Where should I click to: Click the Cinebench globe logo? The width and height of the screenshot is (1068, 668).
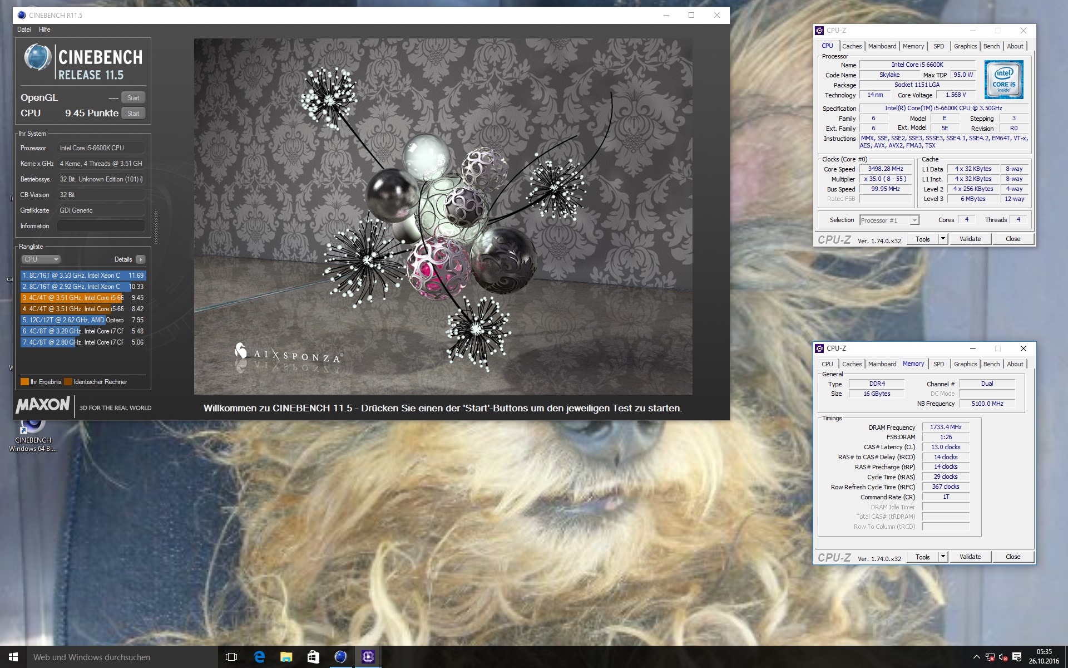coord(37,58)
